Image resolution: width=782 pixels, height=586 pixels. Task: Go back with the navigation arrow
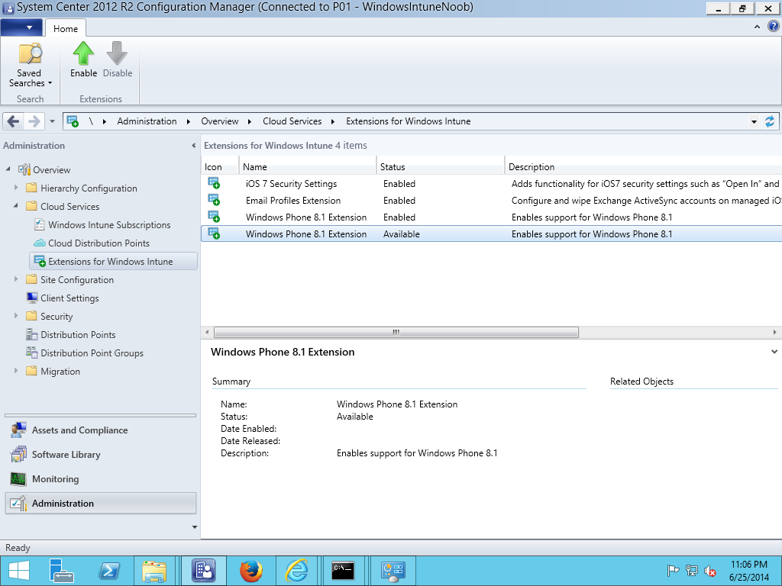click(14, 121)
